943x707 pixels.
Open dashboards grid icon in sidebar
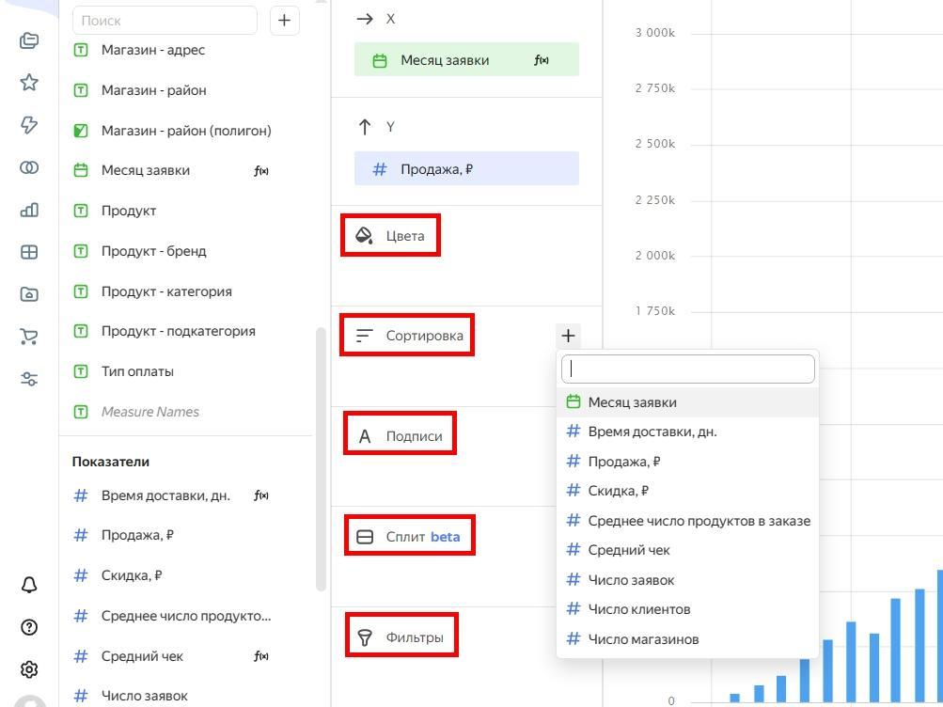click(29, 252)
